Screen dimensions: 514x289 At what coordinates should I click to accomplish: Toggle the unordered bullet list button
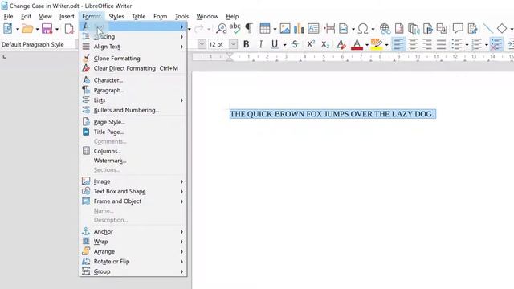pyautogui.click(x=457, y=44)
